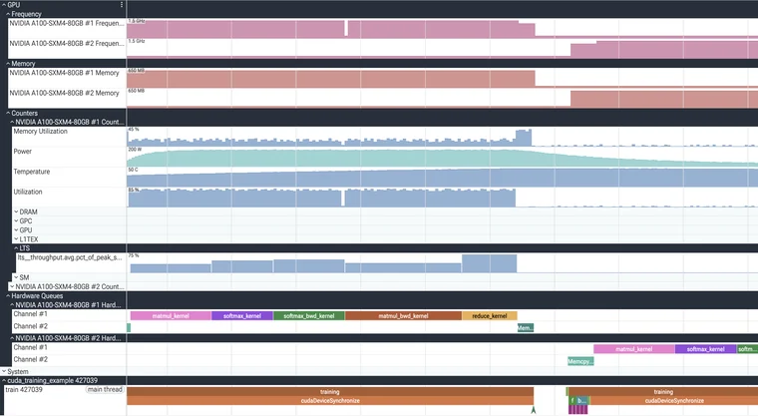Select the NVIDIA A100 #2 Memory track label
This screenshot has height=416, width=758.
[x=64, y=93]
